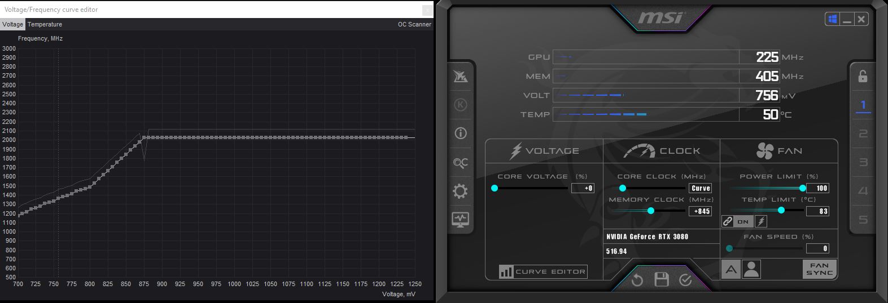Click the profile lock padlock icon
Screen dimensions: 888x303
pos(863,76)
